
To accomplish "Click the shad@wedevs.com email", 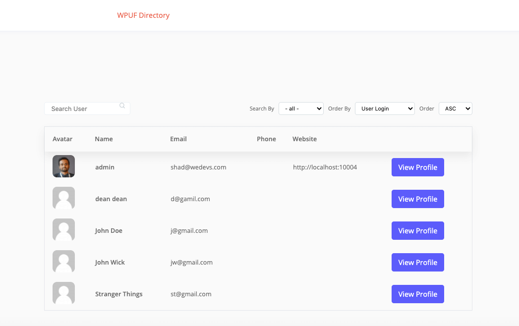I will tap(198, 167).
